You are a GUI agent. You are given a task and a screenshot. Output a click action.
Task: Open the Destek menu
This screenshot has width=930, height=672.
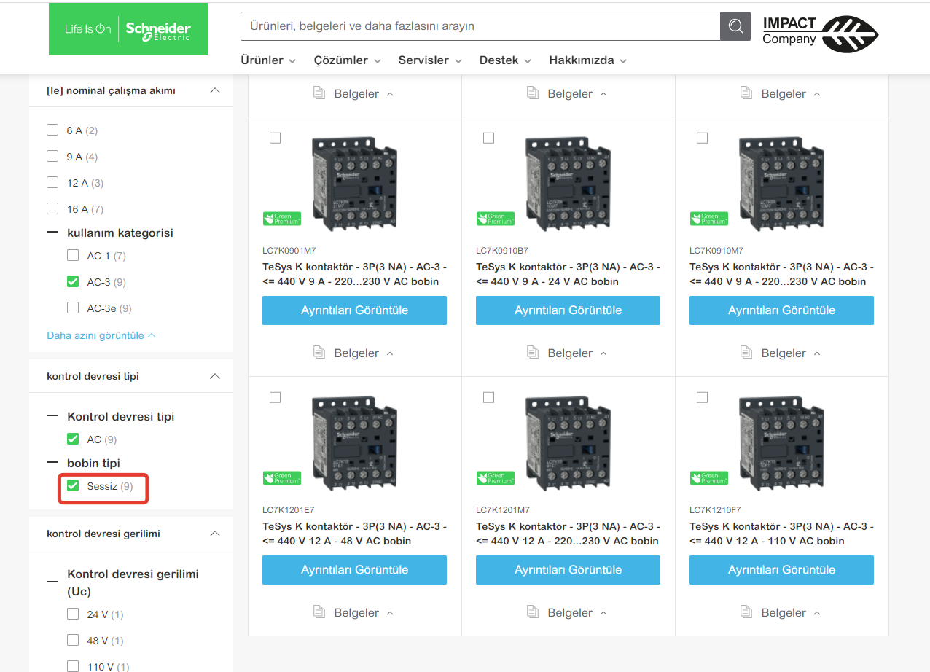tap(505, 60)
